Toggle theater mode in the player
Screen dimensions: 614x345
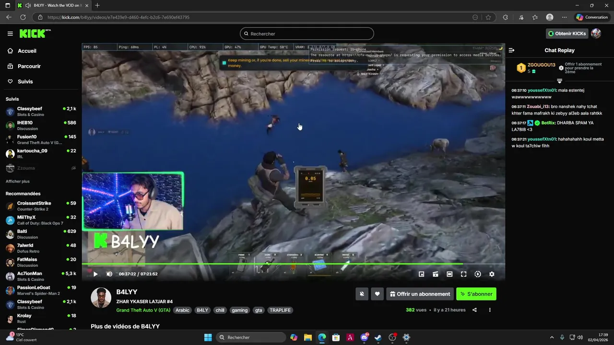tap(449, 274)
